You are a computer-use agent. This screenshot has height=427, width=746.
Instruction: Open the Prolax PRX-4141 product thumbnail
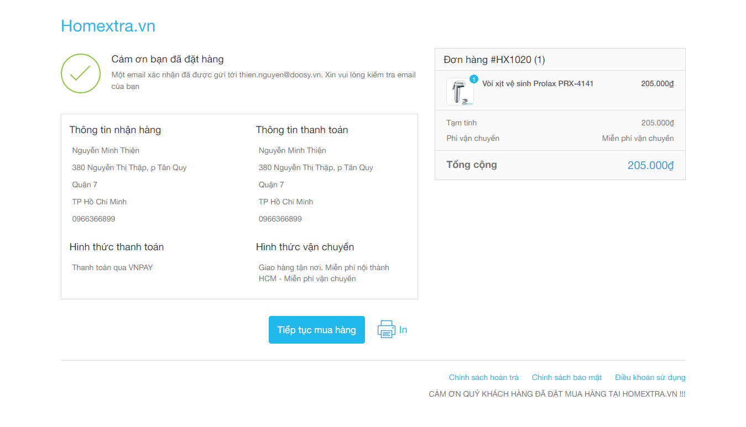tap(460, 92)
